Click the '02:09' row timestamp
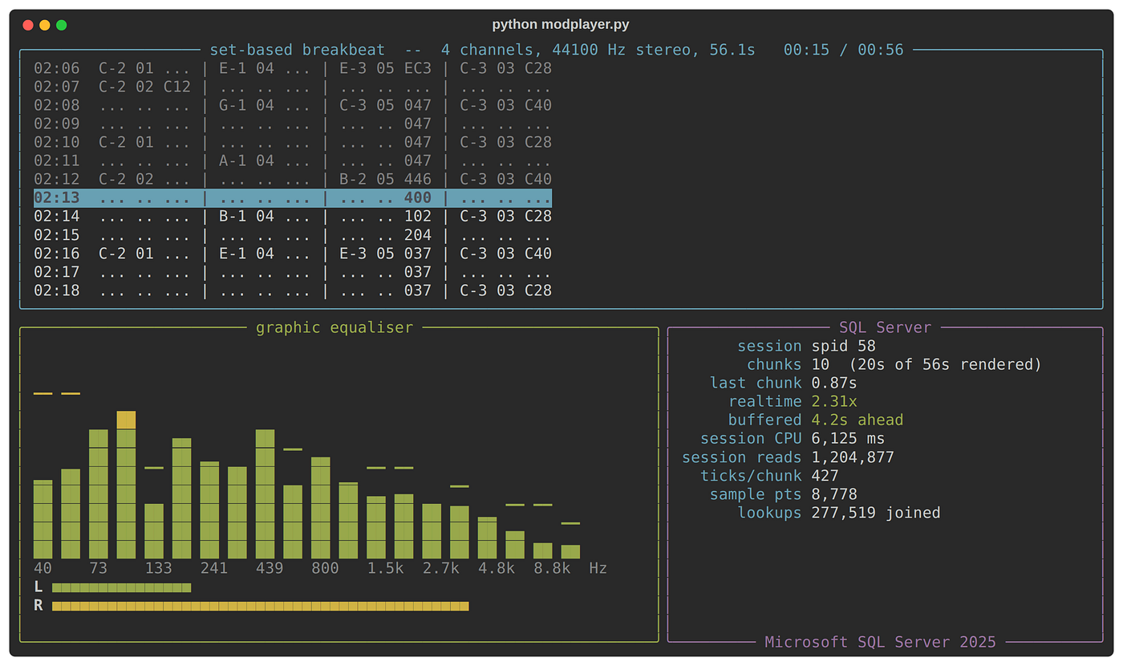Screen dimensions: 1123x666 point(57,124)
